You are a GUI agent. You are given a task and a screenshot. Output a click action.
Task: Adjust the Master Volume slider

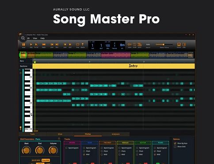pos(164,45)
